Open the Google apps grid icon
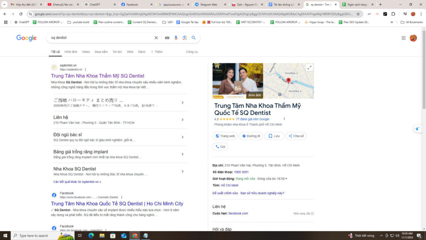This screenshot has height=240, width=426. pos(403,37)
